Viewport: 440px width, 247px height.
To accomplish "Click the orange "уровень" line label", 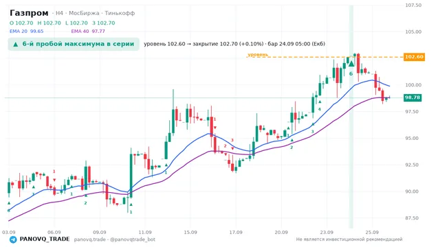I will tap(258, 55).
